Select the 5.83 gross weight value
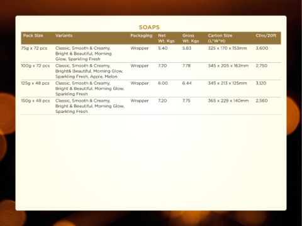Screen dimensions: 302x226 coord(187,48)
